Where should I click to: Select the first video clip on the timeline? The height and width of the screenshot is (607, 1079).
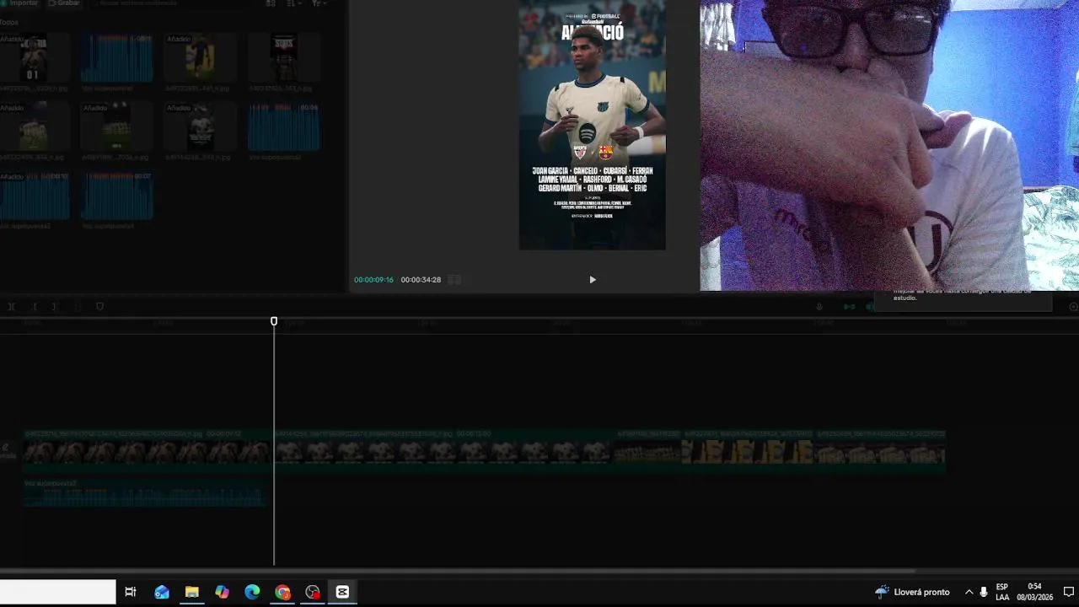(x=148, y=453)
